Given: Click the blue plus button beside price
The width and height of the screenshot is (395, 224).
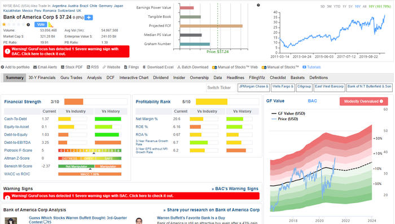Looking at the screenshot, I should [89, 17].
